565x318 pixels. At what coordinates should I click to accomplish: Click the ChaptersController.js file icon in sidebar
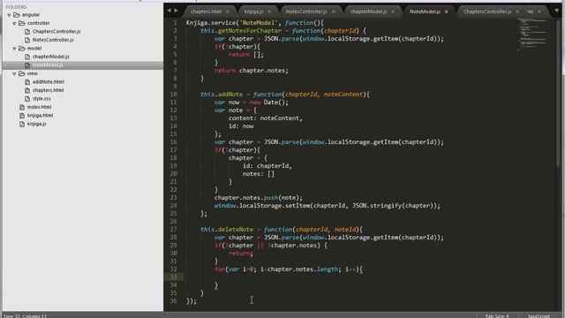27,32
